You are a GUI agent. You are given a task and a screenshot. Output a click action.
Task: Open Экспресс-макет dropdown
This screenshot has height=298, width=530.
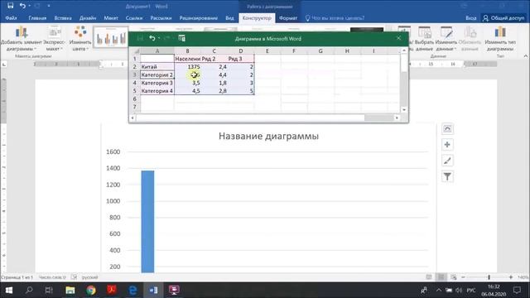tap(54, 39)
